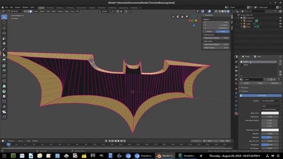Switch viewport to Wireframe shading
Image resolution: width=283 pixels, height=159 pixels.
click(220, 11)
